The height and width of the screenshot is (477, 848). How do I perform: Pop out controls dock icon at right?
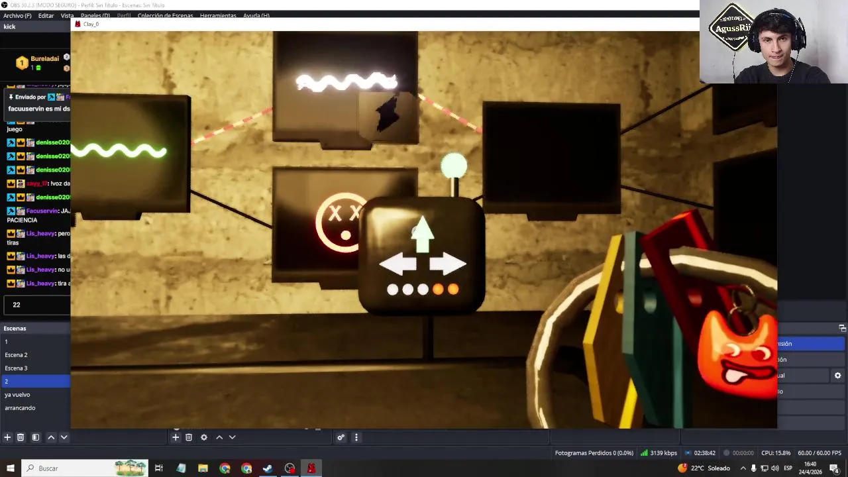click(x=842, y=328)
